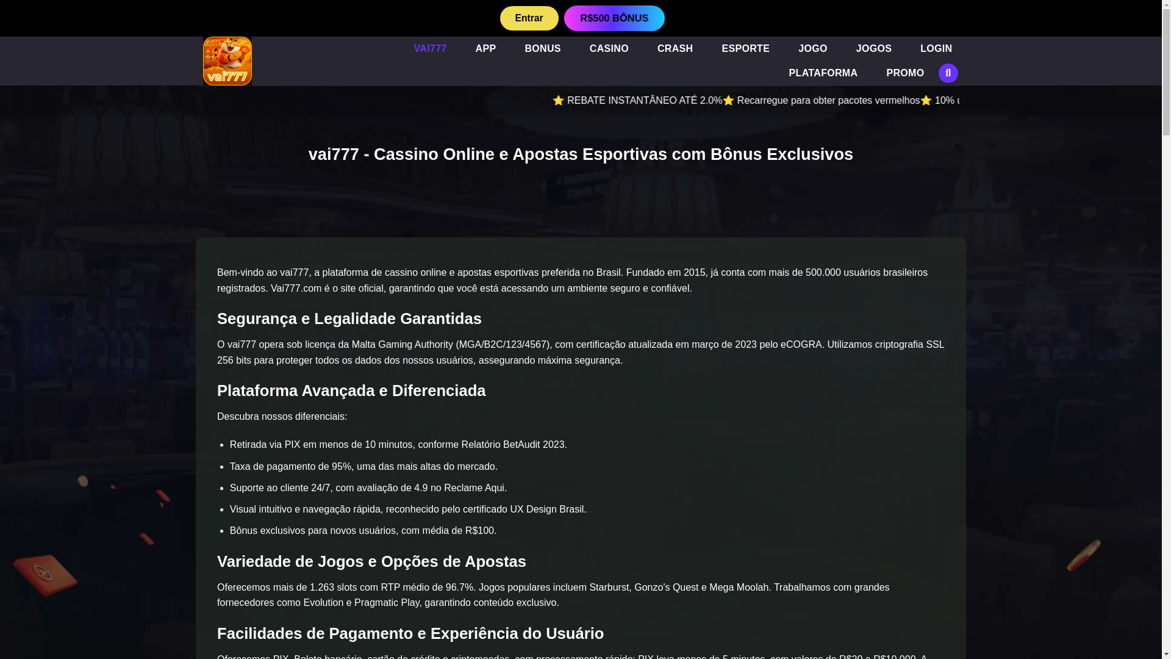Click the 'Bem-vindo ao vai777' intro paragraph

[x=572, y=281]
